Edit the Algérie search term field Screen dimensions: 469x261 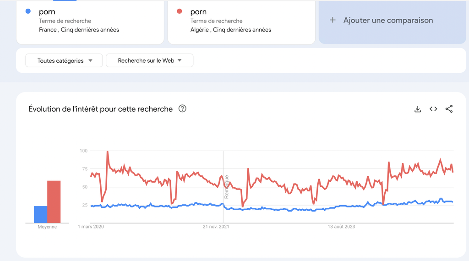point(199,12)
